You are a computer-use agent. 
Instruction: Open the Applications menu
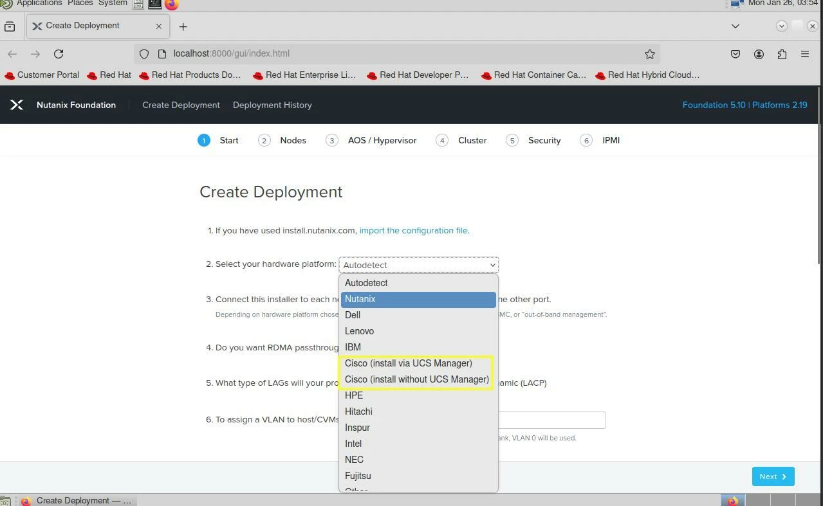point(39,3)
